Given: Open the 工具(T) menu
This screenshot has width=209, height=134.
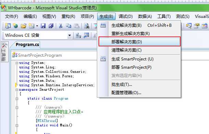Looking at the screenshot, I should (x=164, y=16).
